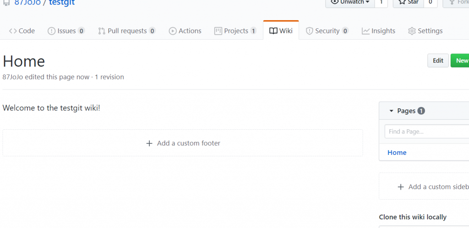Click the Actions play icon

173,31
